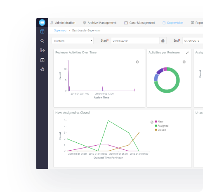Click the Case Management folder icon
The image size is (203, 192).
(x=126, y=23)
